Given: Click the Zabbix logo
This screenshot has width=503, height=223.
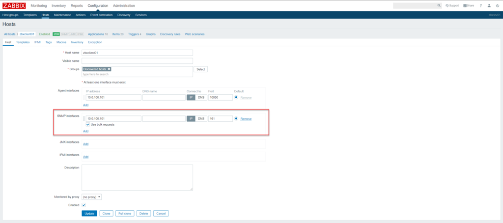Looking at the screenshot, I should tap(14, 5).
